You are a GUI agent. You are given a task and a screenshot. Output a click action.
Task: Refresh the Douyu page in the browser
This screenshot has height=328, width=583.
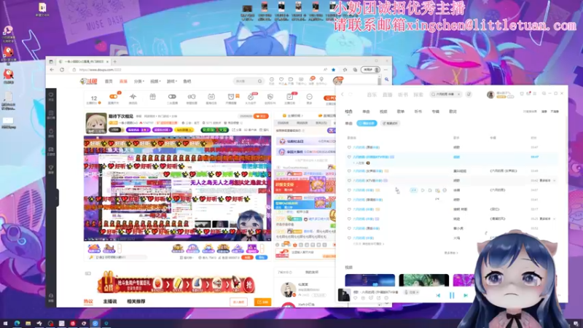click(62, 69)
